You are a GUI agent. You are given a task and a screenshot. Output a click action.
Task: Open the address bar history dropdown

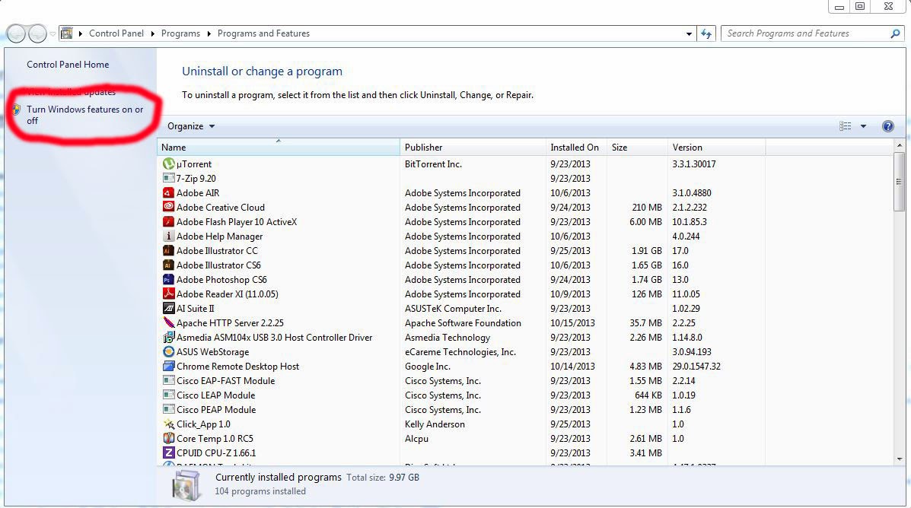(x=689, y=33)
